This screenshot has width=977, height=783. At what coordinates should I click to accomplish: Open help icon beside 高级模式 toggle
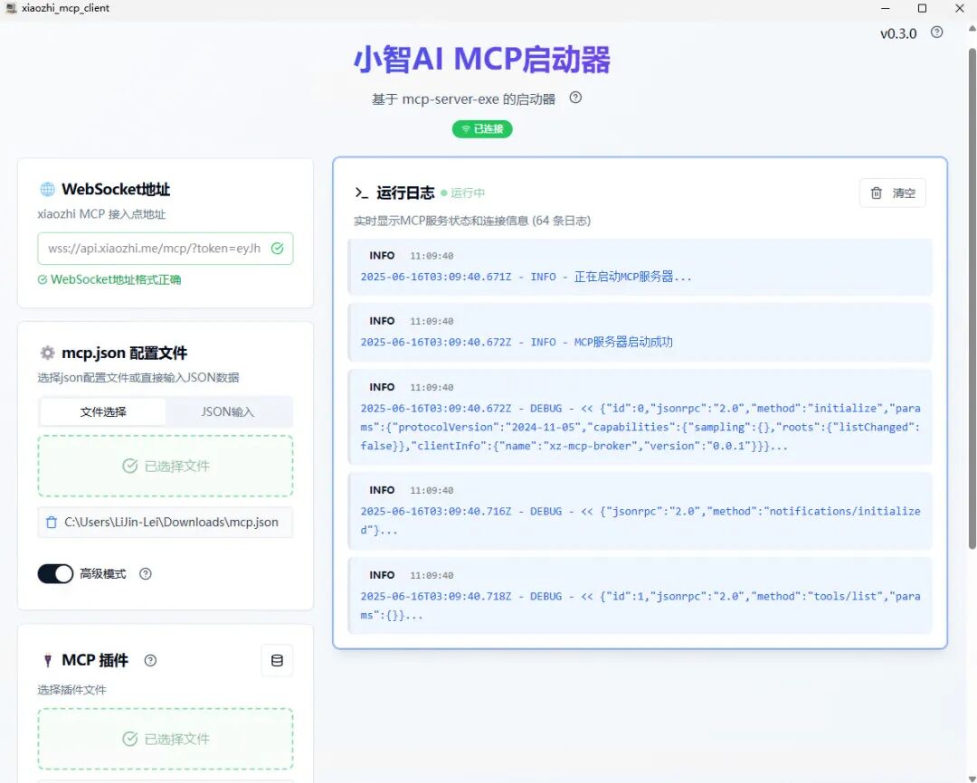(144, 573)
